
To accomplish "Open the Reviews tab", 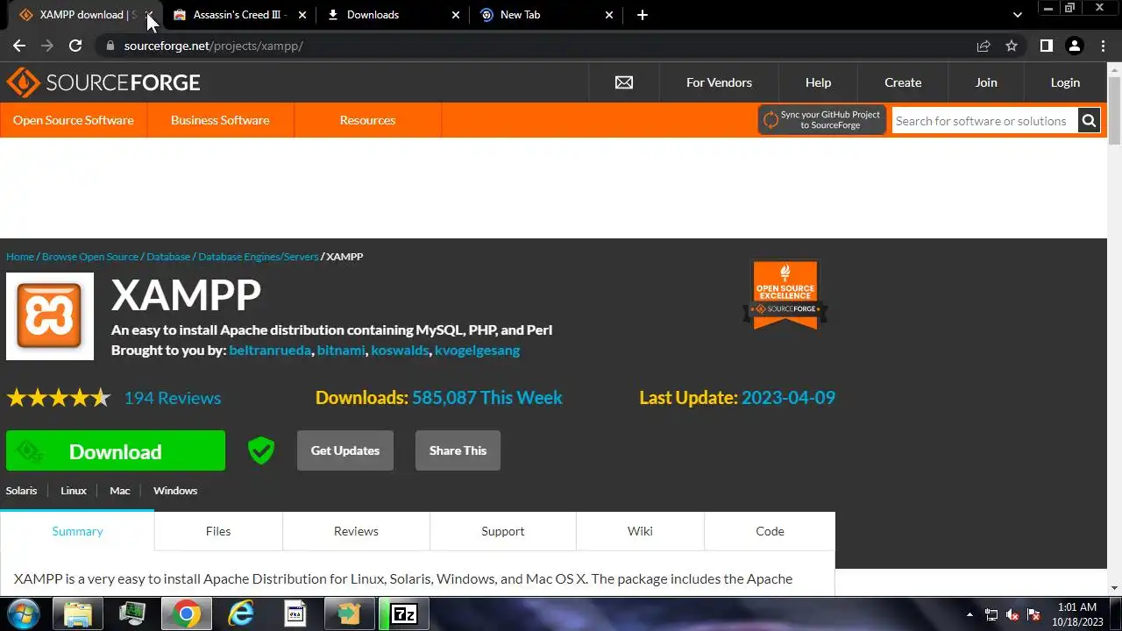I will pyautogui.click(x=356, y=531).
